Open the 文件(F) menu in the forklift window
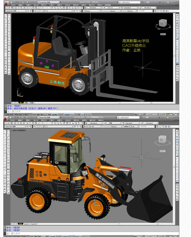 (13, 5)
